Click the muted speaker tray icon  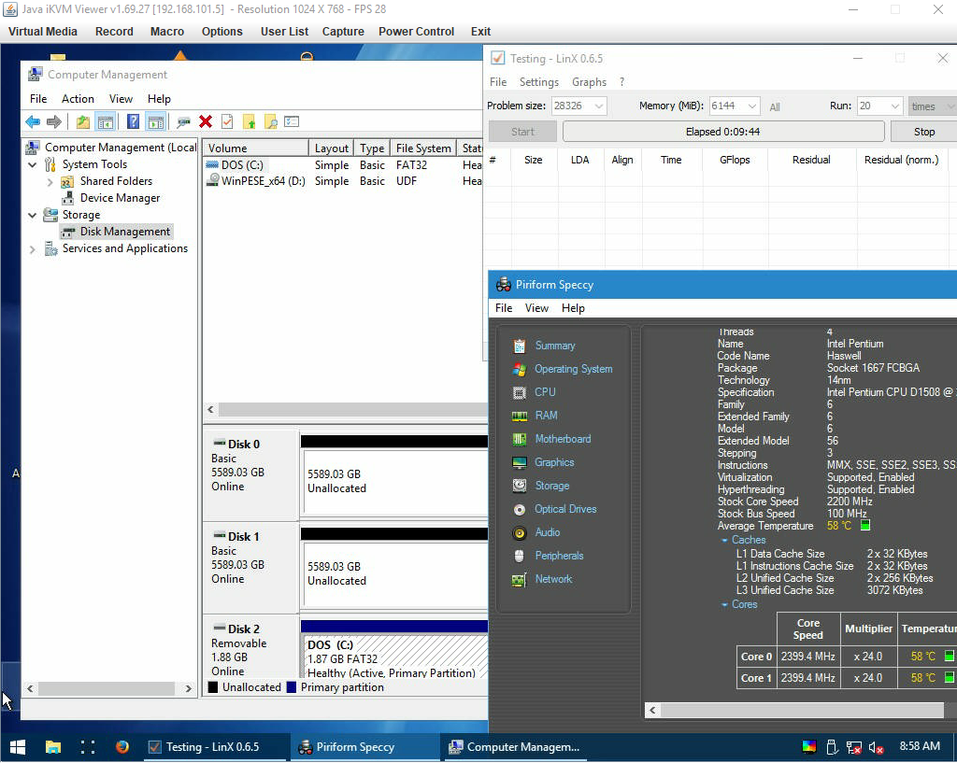pyautogui.click(x=876, y=747)
